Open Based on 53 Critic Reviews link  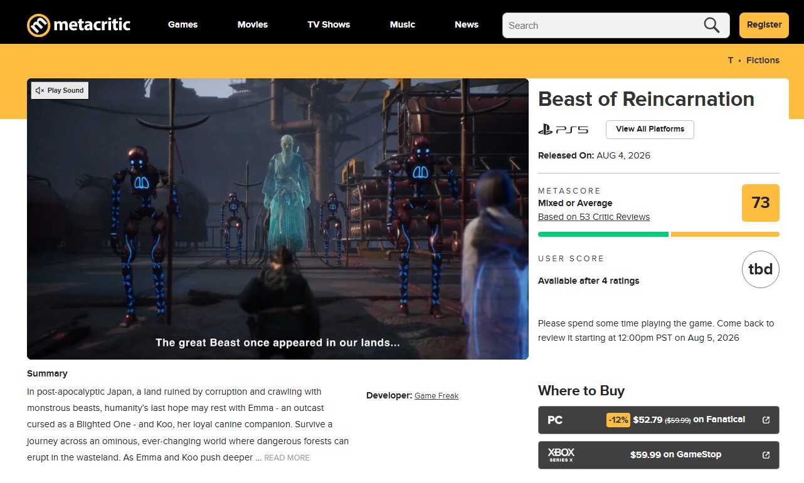tap(594, 217)
